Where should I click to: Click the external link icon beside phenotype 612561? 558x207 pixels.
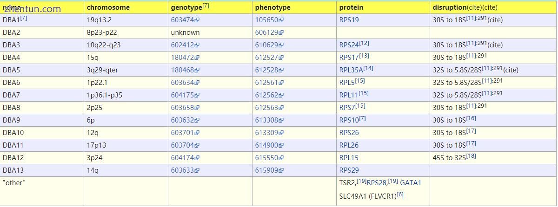click(x=281, y=83)
